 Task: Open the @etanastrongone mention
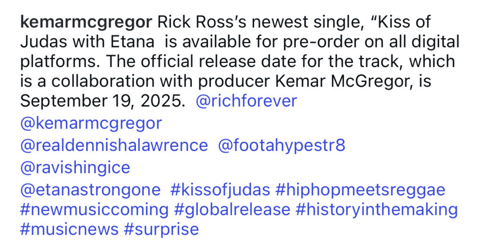point(90,190)
